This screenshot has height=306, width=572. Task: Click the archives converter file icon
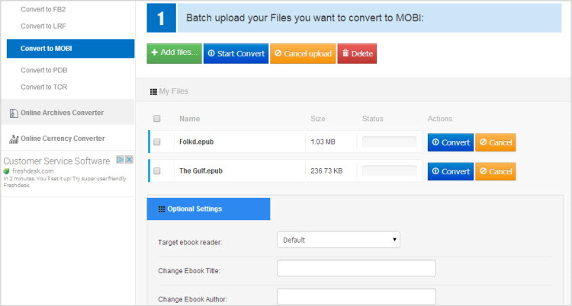(x=14, y=113)
